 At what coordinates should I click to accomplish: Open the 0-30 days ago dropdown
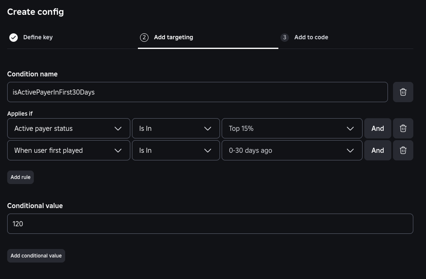[292, 150]
